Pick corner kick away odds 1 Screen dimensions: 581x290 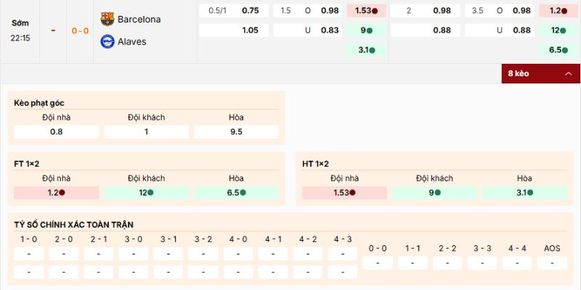147,132
